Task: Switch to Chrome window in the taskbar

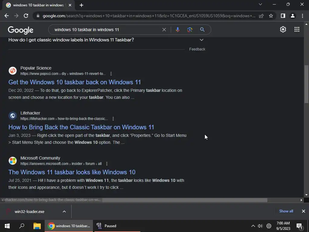Action: pyautogui.click(x=69, y=226)
